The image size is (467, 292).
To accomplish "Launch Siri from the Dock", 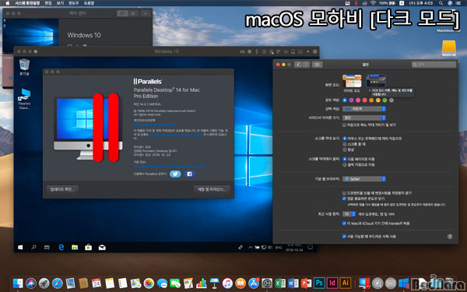I will pyautogui.click(x=31, y=283).
